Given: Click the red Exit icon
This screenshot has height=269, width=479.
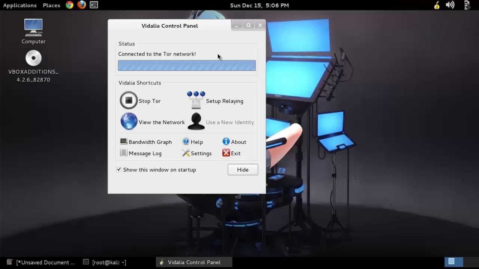Looking at the screenshot, I should [x=226, y=153].
